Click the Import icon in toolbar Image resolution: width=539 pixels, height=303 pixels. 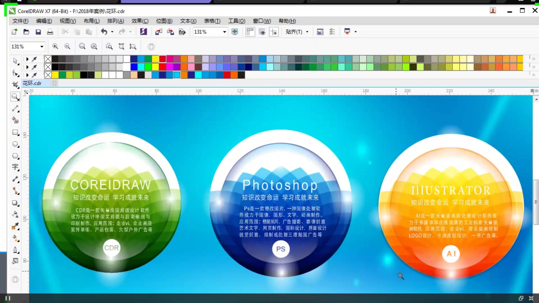[159, 32]
